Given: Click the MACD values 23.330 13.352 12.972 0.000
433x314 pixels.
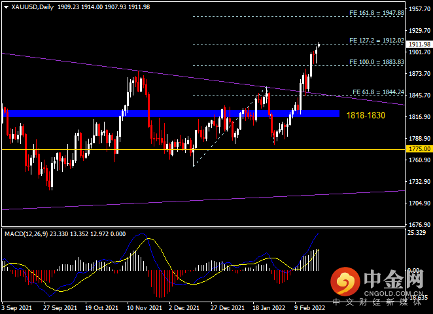Looking at the screenshot, I should click(x=88, y=234).
